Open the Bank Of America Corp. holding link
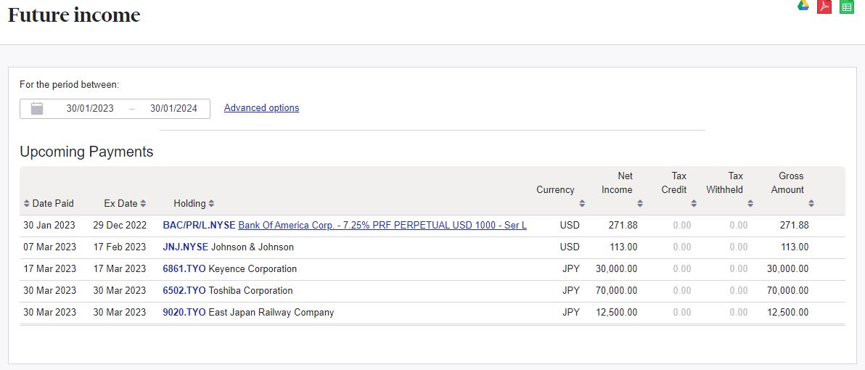Image resolution: width=865 pixels, height=370 pixels. pyautogui.click(x=382, y=226)
